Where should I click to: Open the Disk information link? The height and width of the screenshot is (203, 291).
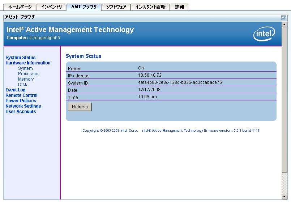point(23,85)
